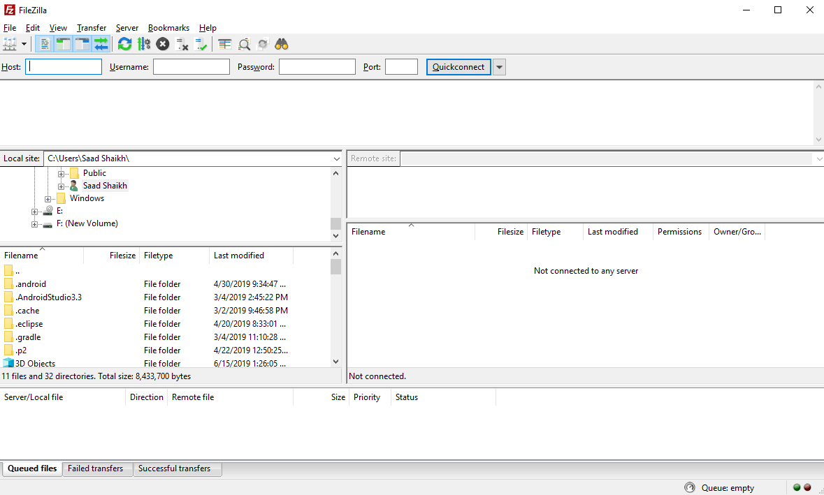This screenshot has width=824, height=495.
Task: Open the Bookmarks menu
Action: (168, 28)
